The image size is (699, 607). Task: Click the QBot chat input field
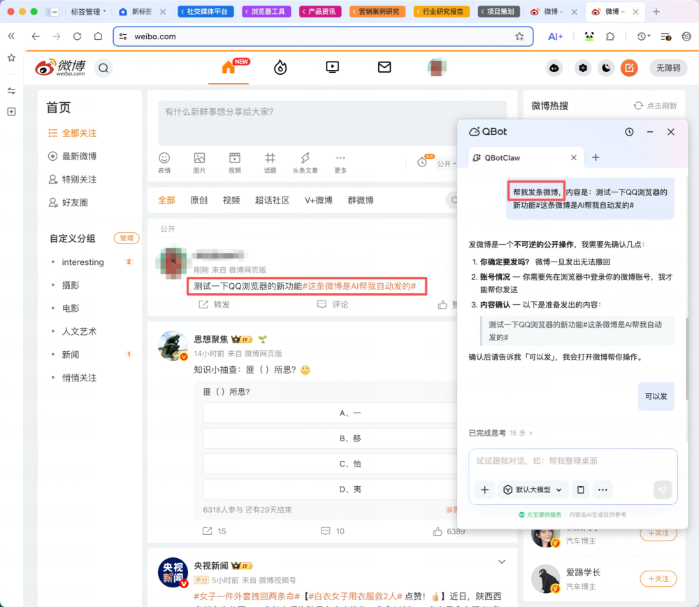tap(552, 460)
